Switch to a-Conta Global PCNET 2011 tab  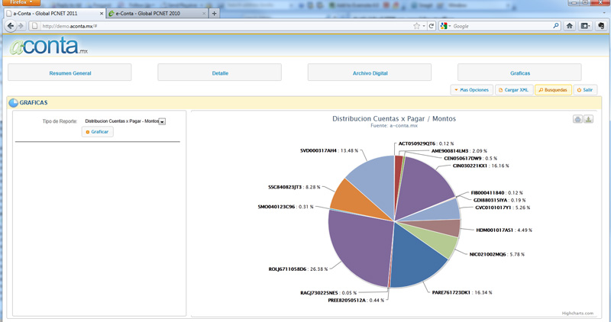pyautogui.click(x=54, y=13)
